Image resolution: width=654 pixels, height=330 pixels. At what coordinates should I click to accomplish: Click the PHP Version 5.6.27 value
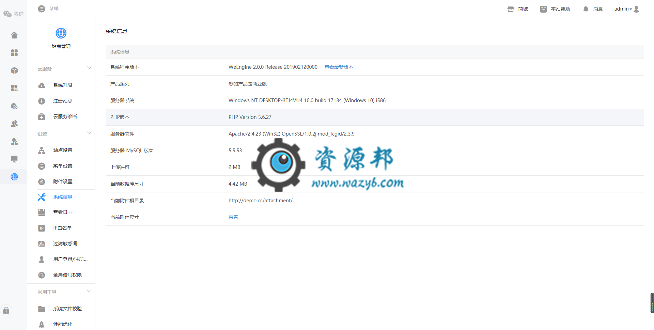tap(250, 117)
